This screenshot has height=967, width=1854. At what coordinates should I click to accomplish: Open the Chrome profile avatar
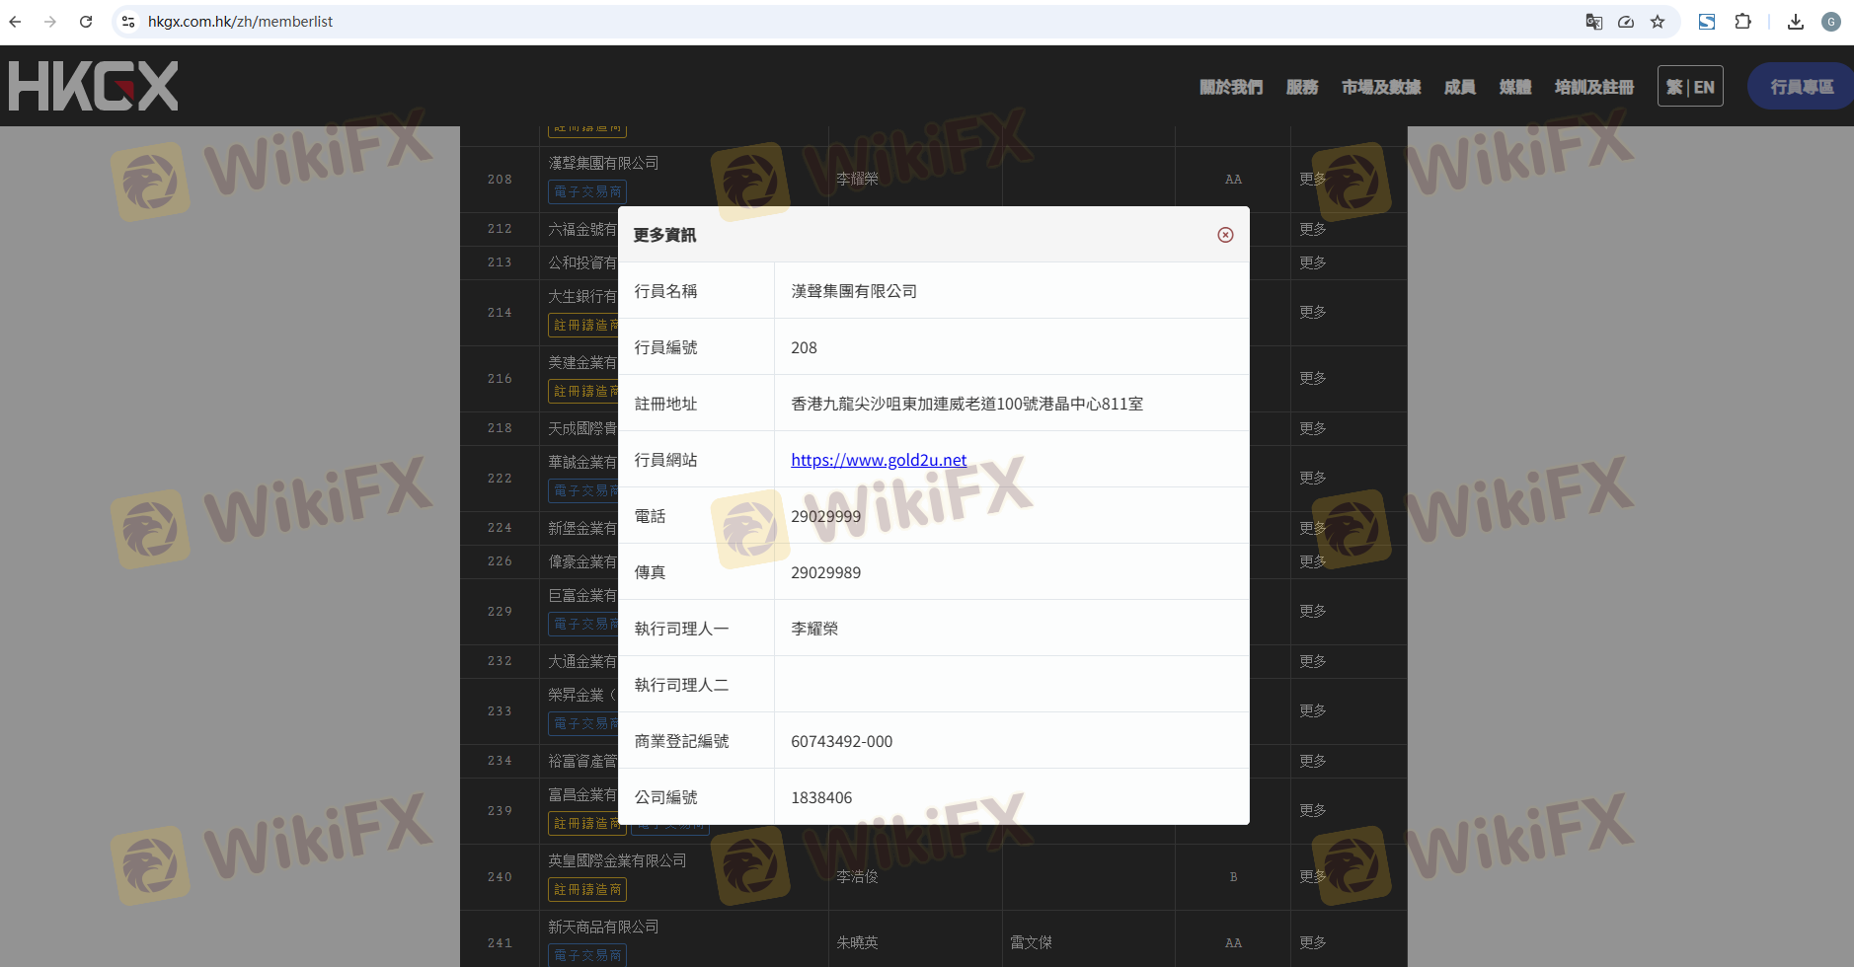[x=1831, y=22]
